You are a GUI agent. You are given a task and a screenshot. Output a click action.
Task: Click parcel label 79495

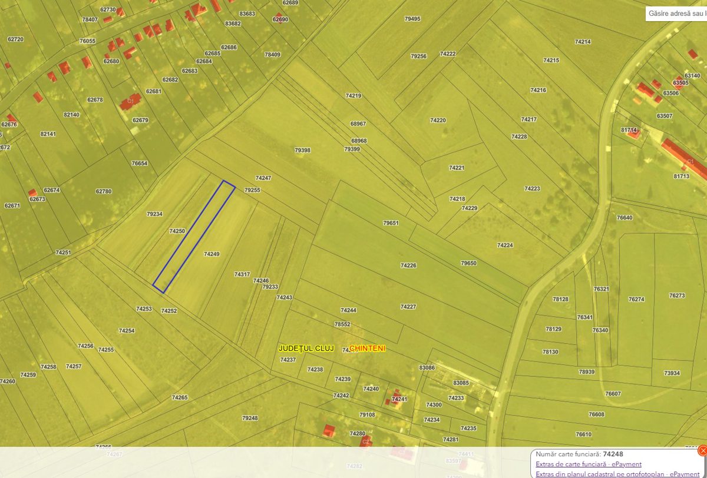click(x=412, y=19)
